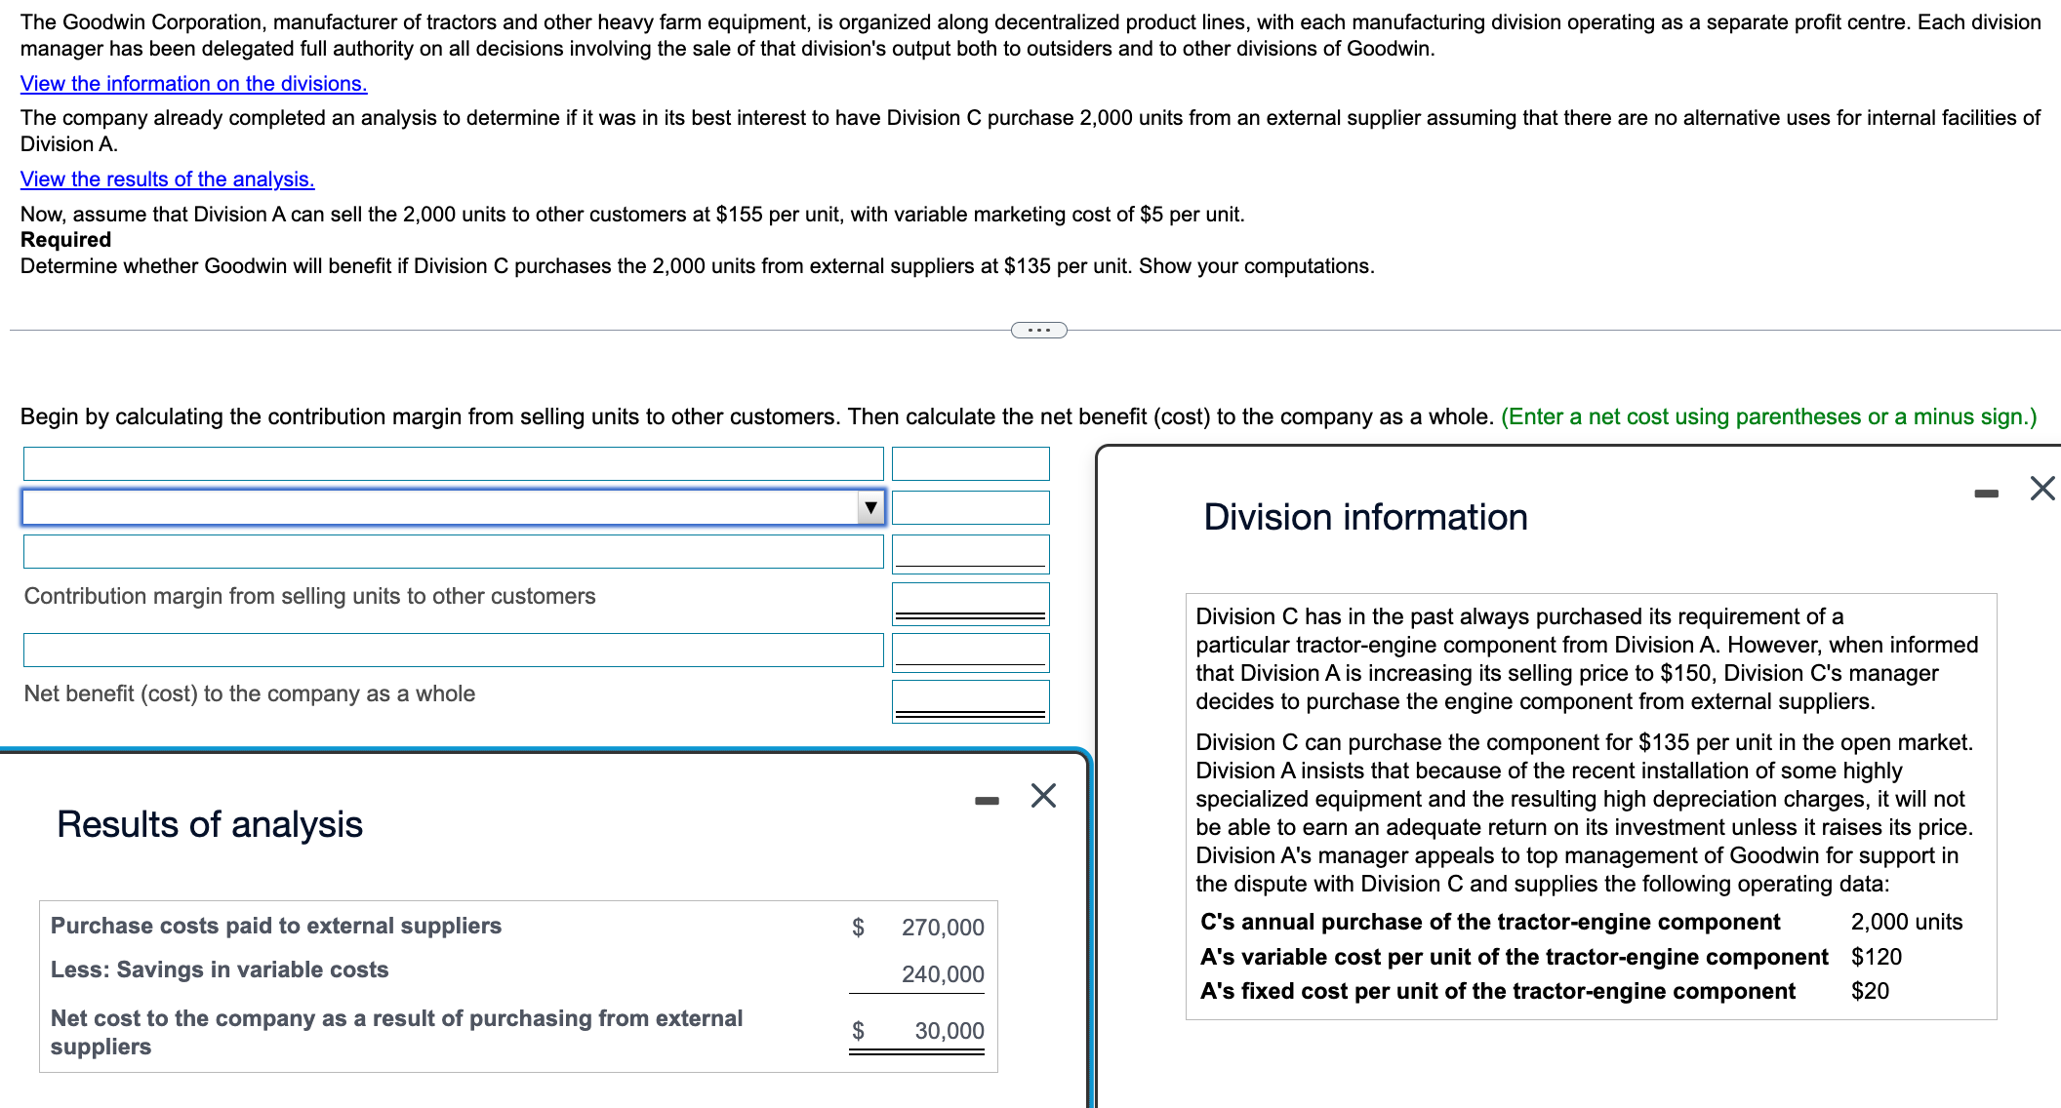Click the Results of analysis heading
This screenshot has height=1108, width=2061.
[x=210, y=824]
